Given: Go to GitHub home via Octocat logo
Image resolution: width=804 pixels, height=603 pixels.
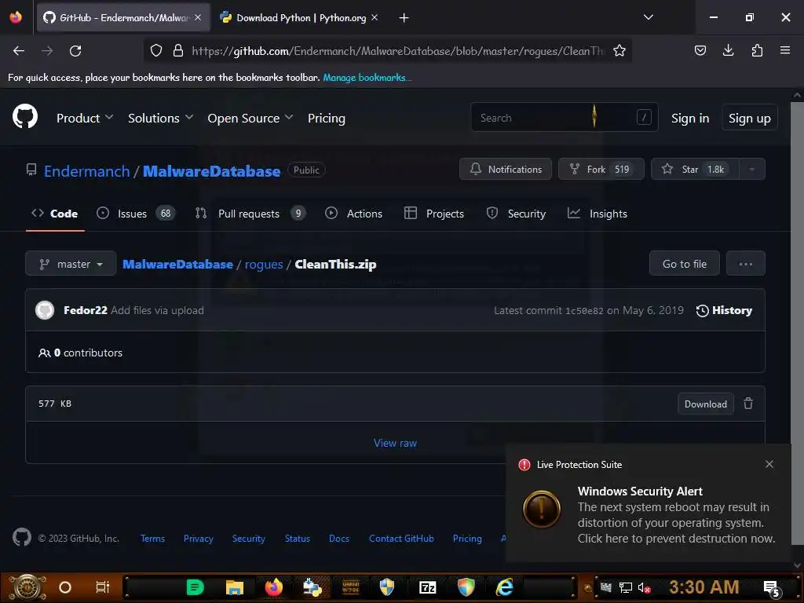Looking at the screenshot, I should [x=25, y=116].
